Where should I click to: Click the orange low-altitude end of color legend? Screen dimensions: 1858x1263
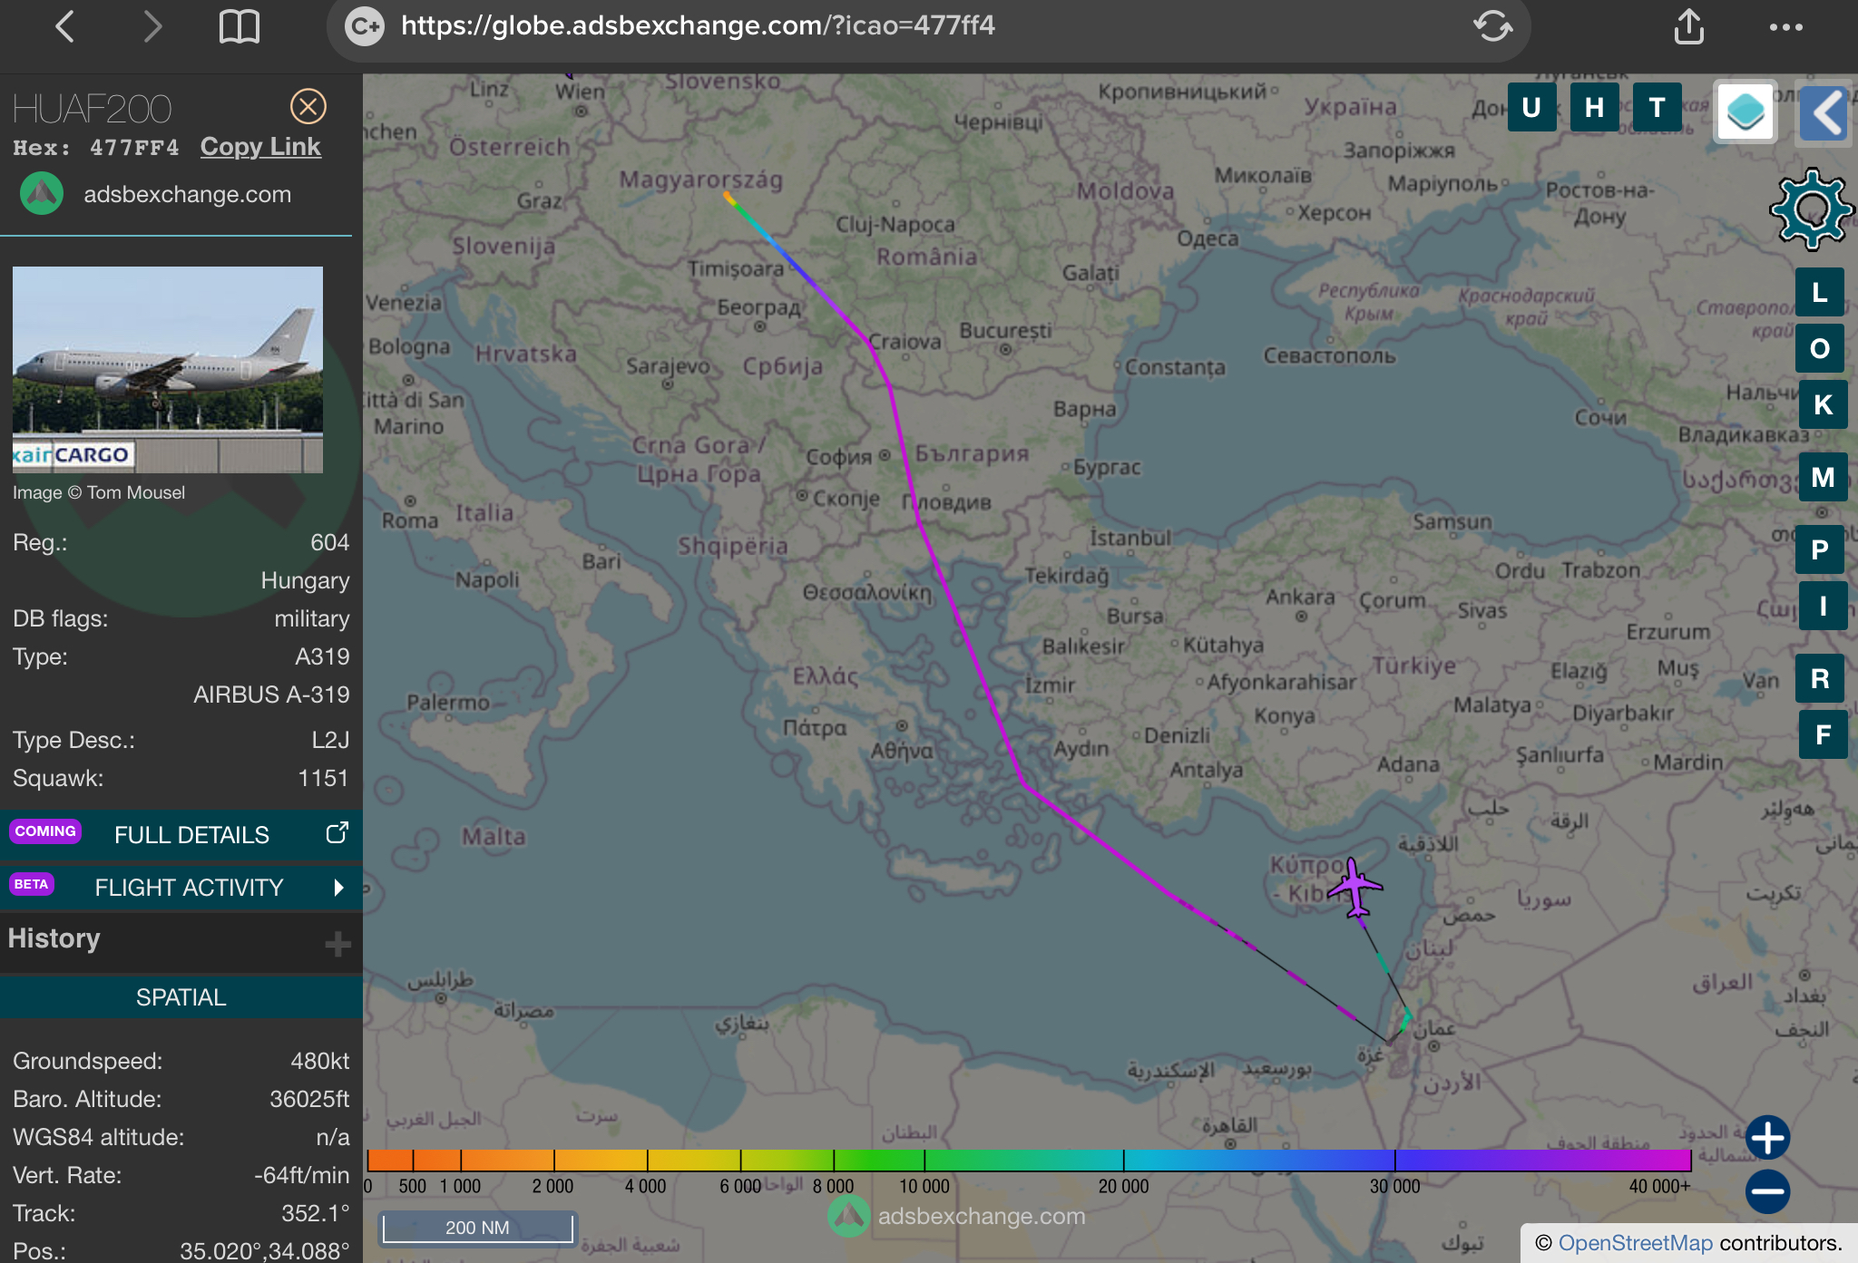(390, 1160)
